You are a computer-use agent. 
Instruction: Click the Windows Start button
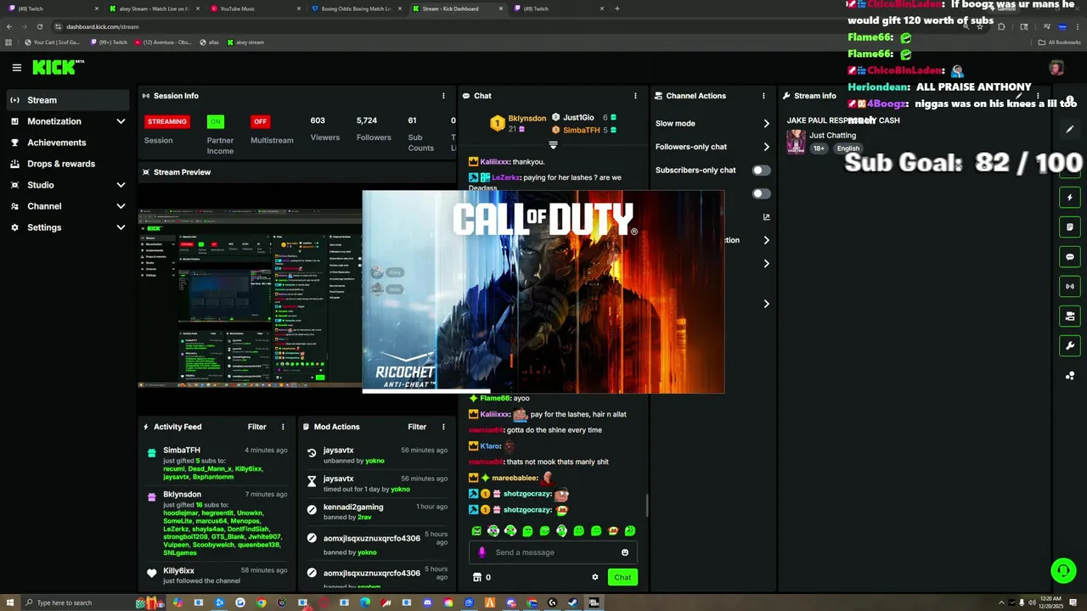coord(10,603)
